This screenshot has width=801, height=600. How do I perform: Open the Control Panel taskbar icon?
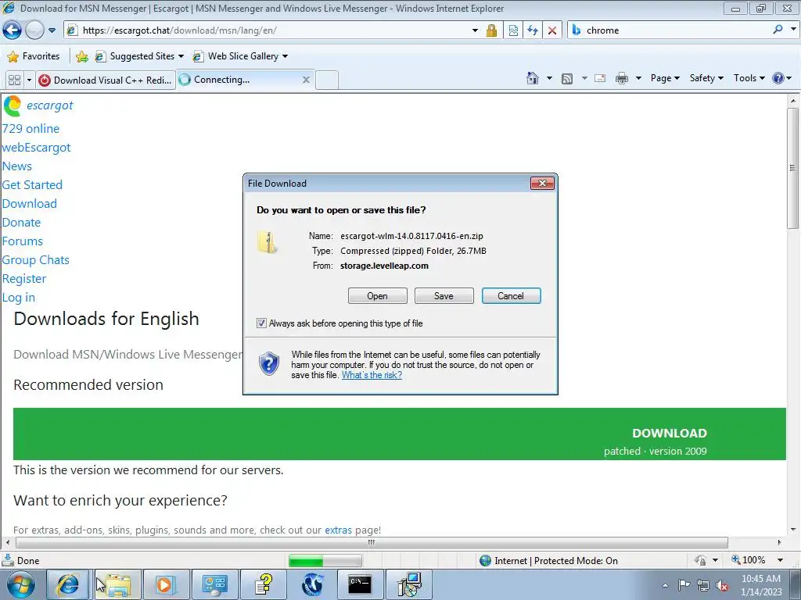coord(214,584)
